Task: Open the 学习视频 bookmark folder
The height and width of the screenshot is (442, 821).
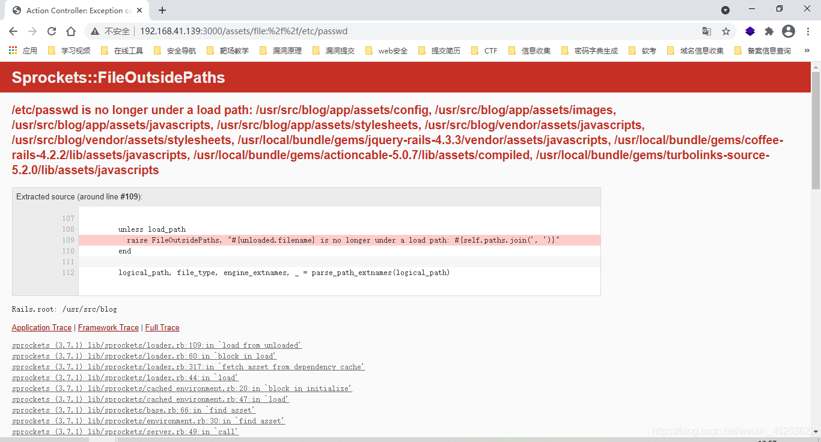Action: (x=69, y=50)
